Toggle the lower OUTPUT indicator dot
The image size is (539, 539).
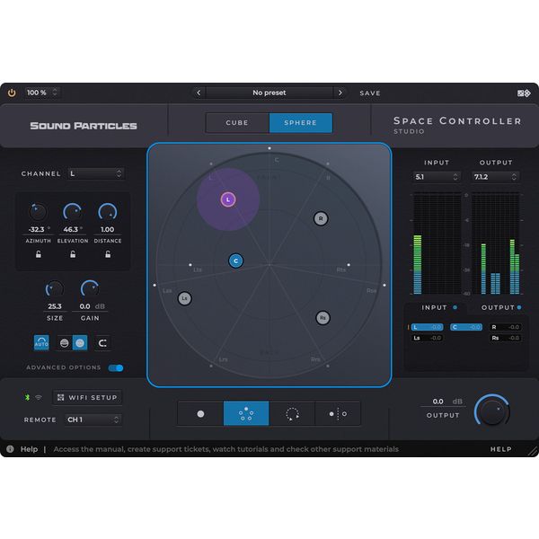pyautogui.click(x=519, y=307)
